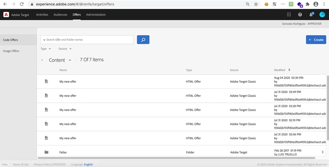This screenshot has height=167, width=329.
Task: Click the Create button
Action: (316, 39)
